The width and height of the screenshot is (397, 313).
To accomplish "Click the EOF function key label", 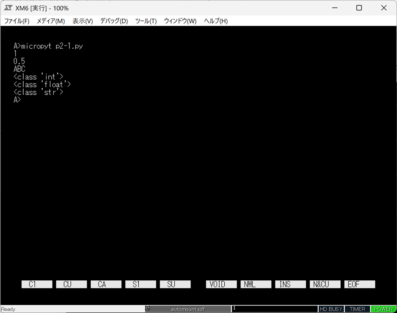I will [x=359, y=284].
